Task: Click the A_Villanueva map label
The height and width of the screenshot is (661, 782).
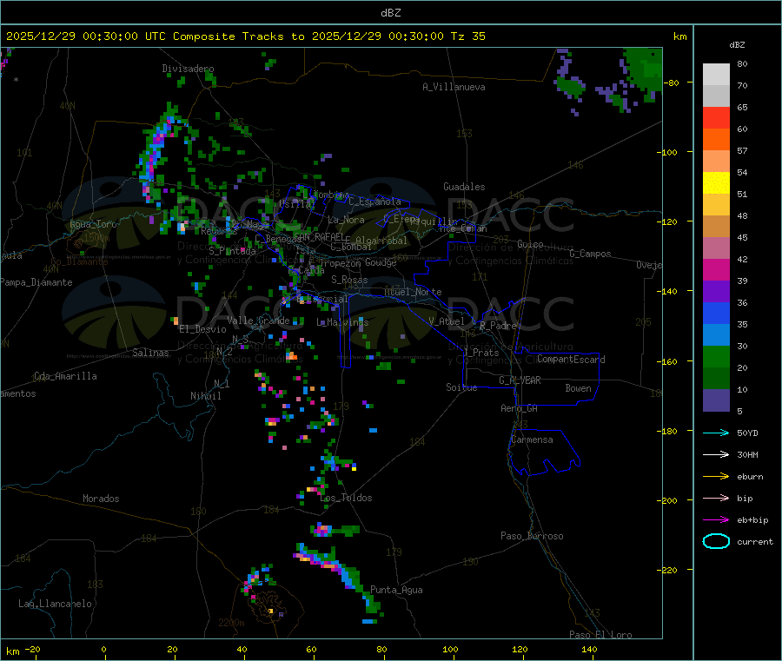Action: pyautogui.click(x=454, y=87)
